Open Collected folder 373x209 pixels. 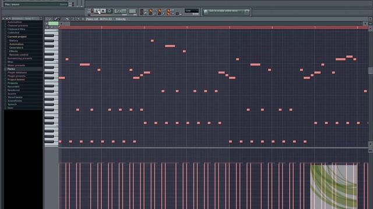pos(13,33)
